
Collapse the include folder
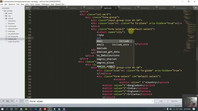(x=4, y=18)
